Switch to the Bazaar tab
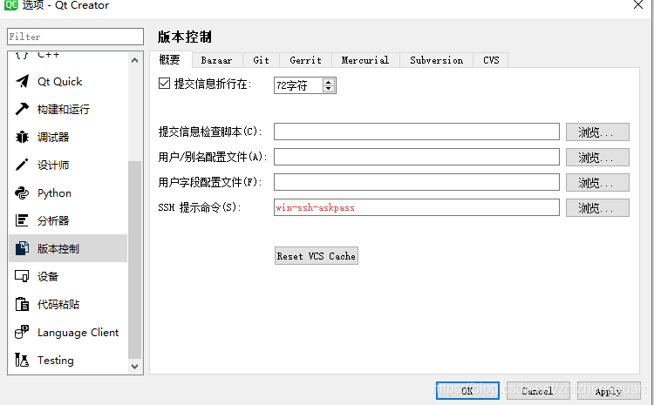This screenshot has height=405, width=654. pos(216,60)
